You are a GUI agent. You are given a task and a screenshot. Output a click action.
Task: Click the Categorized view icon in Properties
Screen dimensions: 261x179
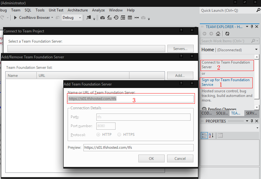pos(204,135)
